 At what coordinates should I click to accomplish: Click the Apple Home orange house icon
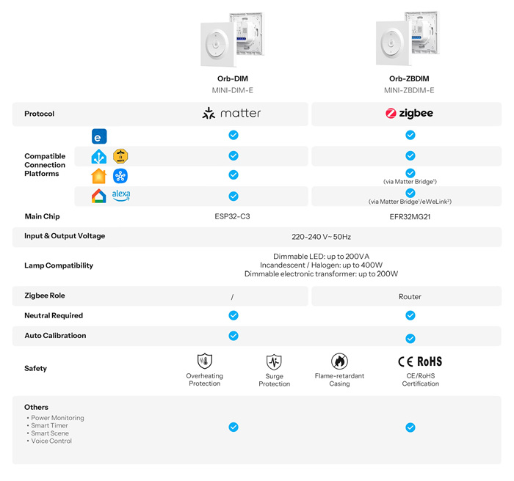[98, 176]
